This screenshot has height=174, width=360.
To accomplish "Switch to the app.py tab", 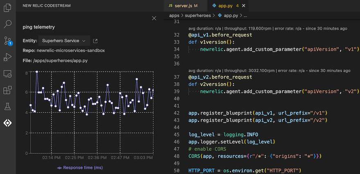I will tap(226, 6).
